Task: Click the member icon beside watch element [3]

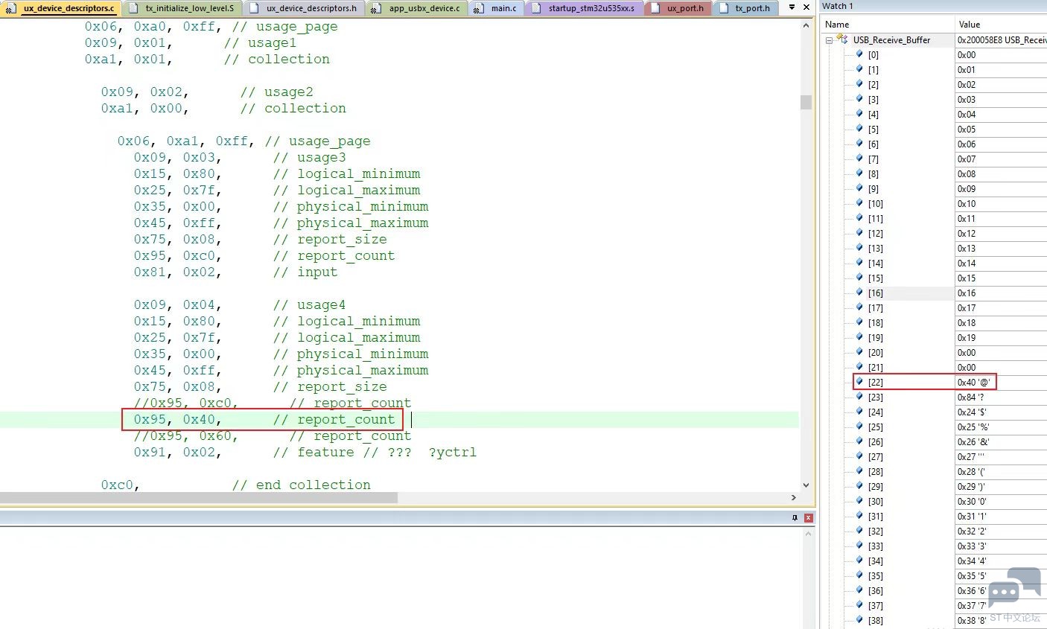Action: click(859, 98)
